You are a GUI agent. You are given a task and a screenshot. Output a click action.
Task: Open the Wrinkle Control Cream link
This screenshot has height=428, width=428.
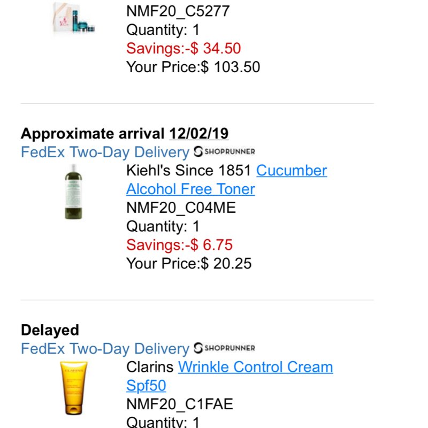pyautogui.click(x=256, y=367)
